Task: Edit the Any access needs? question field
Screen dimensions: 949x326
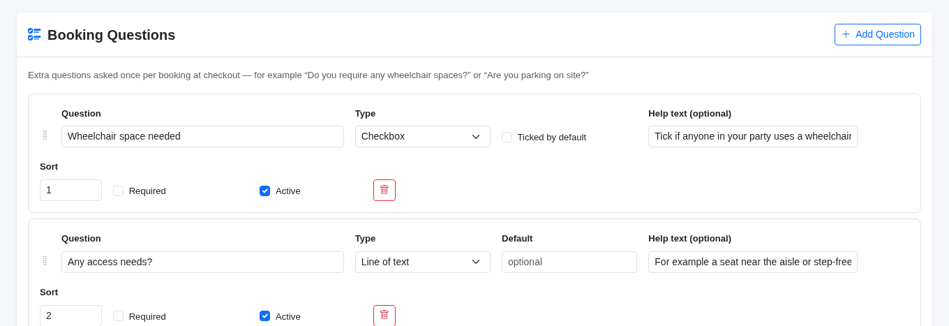Action: [x=202, y=262]
